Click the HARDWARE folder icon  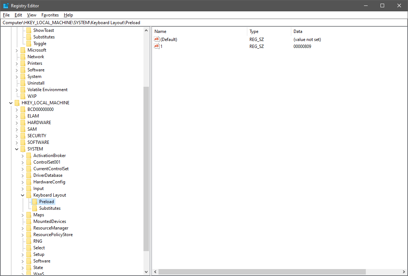(x=23, y=123)
